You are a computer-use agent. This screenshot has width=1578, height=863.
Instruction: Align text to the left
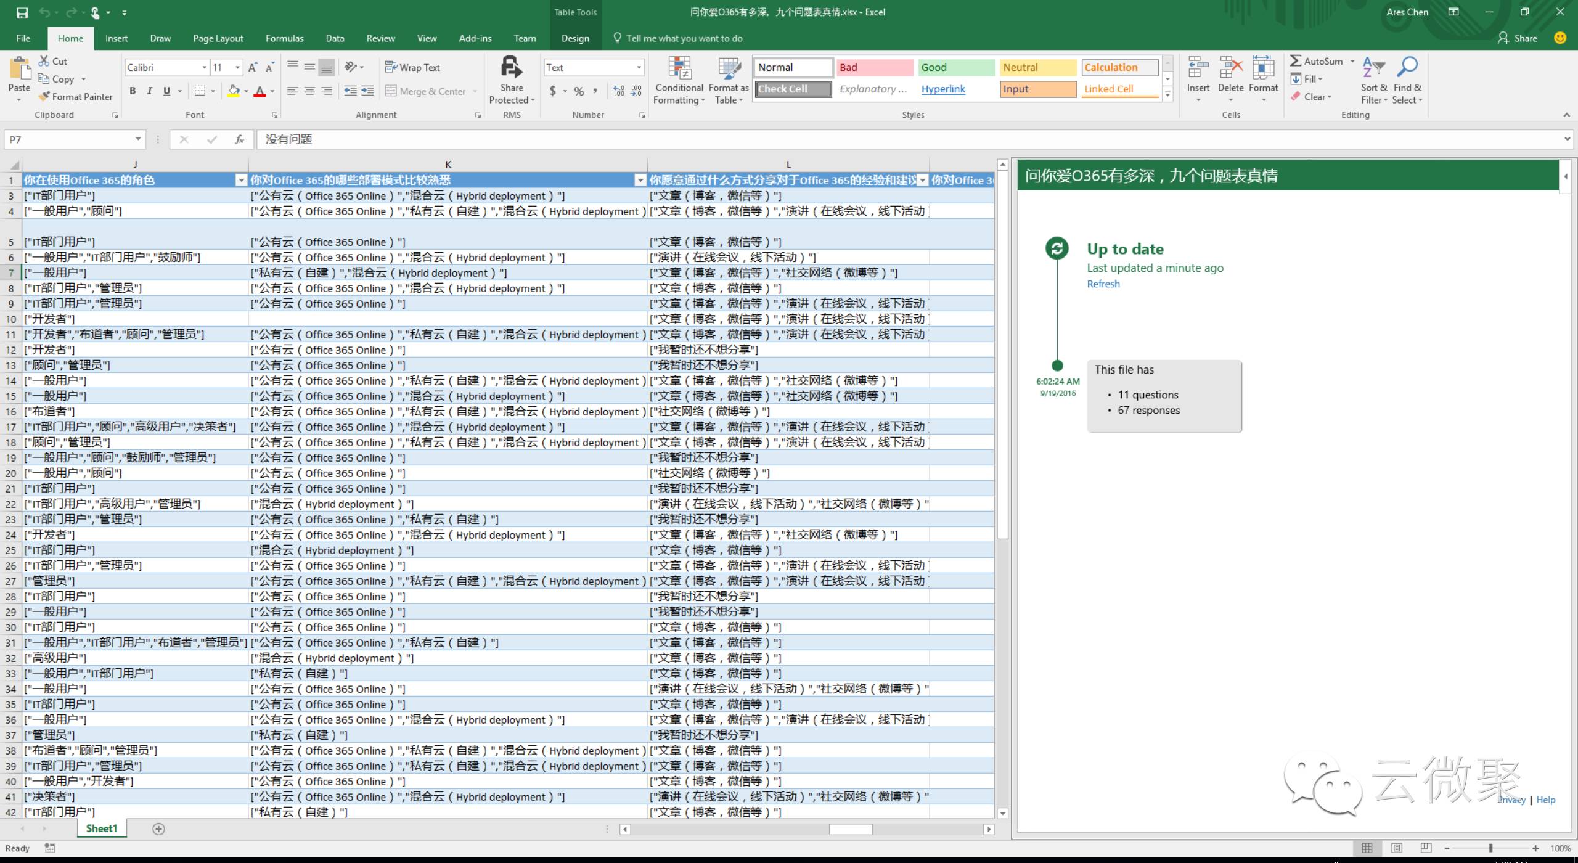pyautogui.click(x=293, y=91)
